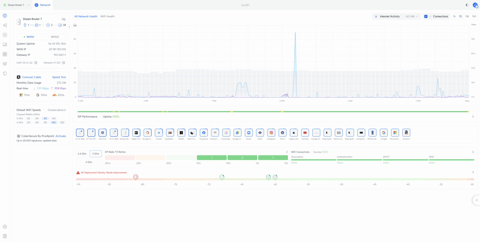480x242 pixels.
Task: Select the 5 GHz band button
Action: coord(95,154)
